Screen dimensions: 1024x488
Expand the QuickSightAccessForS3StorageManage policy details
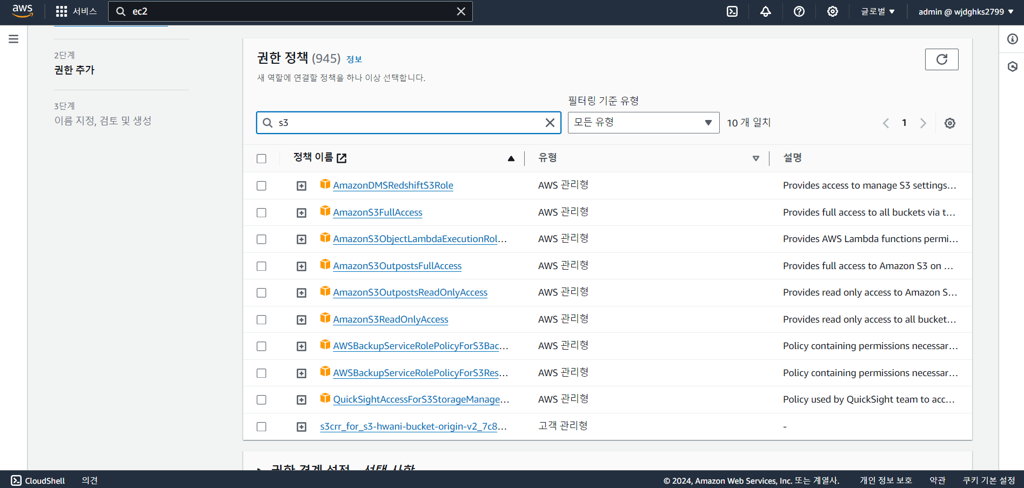(x=302, y=400)
